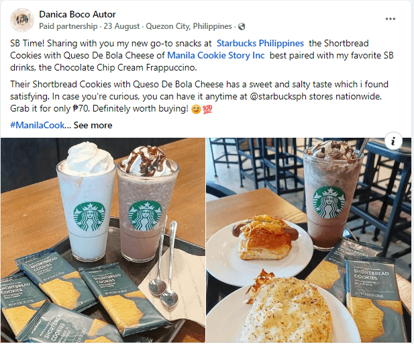This screenshot has height=344, width=414.
Task: Click the smiling face emoji
Action: pos(196,109)
